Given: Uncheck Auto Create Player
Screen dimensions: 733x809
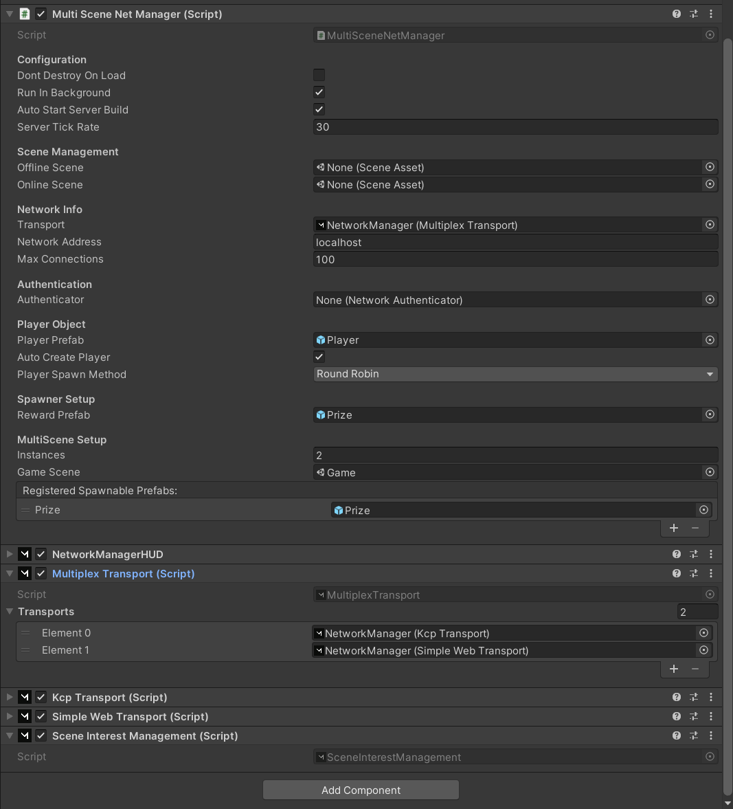Looking at the screenshot, I should click(319, 356).
